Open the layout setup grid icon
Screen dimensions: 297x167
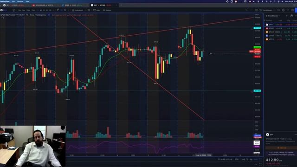(256, 10)
